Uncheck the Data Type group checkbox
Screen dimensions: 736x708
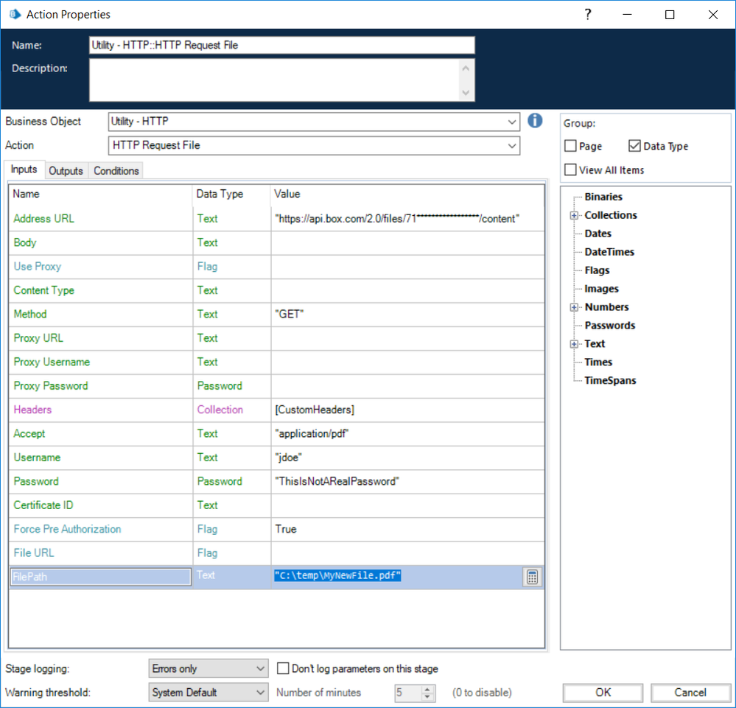635,147
